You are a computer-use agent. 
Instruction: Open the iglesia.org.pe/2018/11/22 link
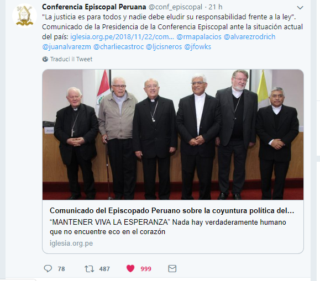122,36
